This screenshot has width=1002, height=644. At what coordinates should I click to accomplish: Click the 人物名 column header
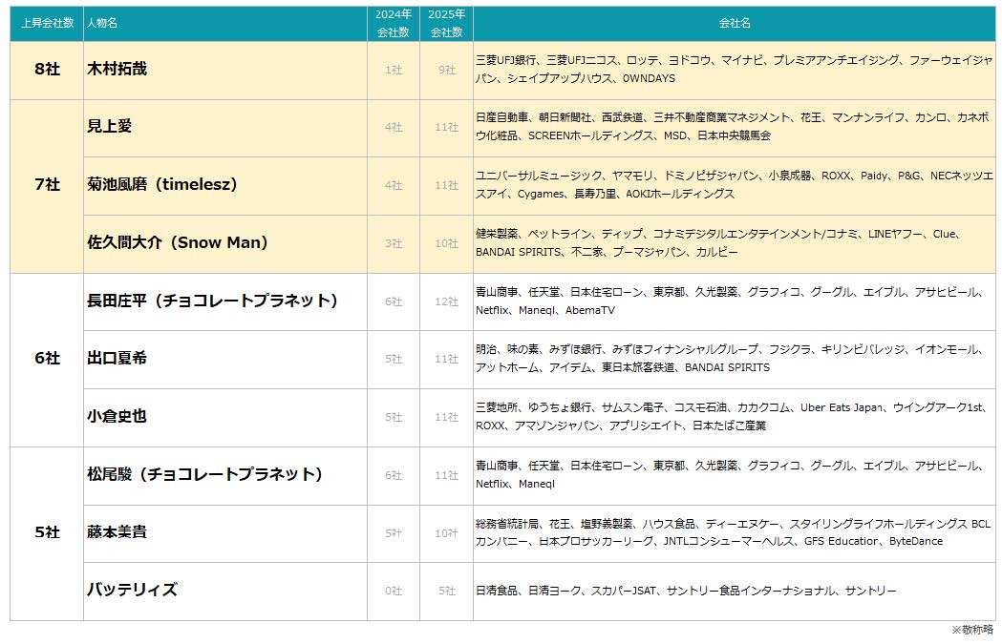click(102, 23)
